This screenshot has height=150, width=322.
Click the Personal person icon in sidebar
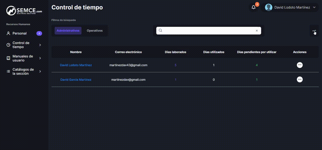pos(8,33)
